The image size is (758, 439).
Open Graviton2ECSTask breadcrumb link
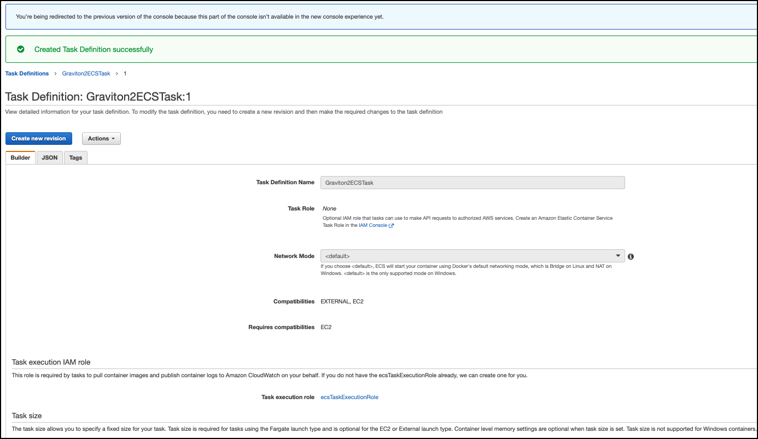click(x=86, y=73)
